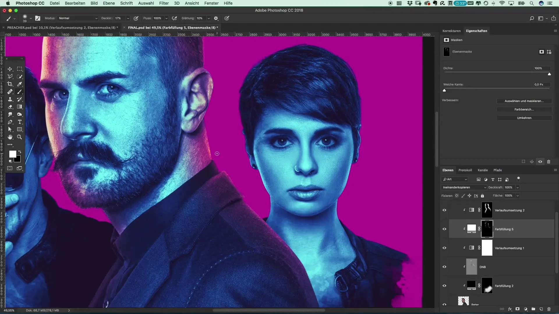Click the foreground color swatch

13,154
